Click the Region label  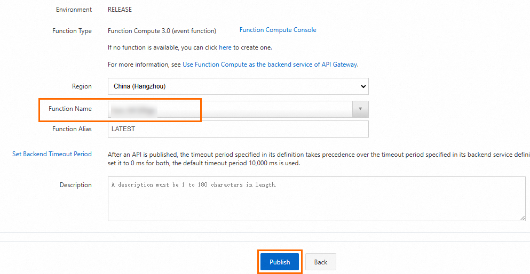click(x=82, y=86)
